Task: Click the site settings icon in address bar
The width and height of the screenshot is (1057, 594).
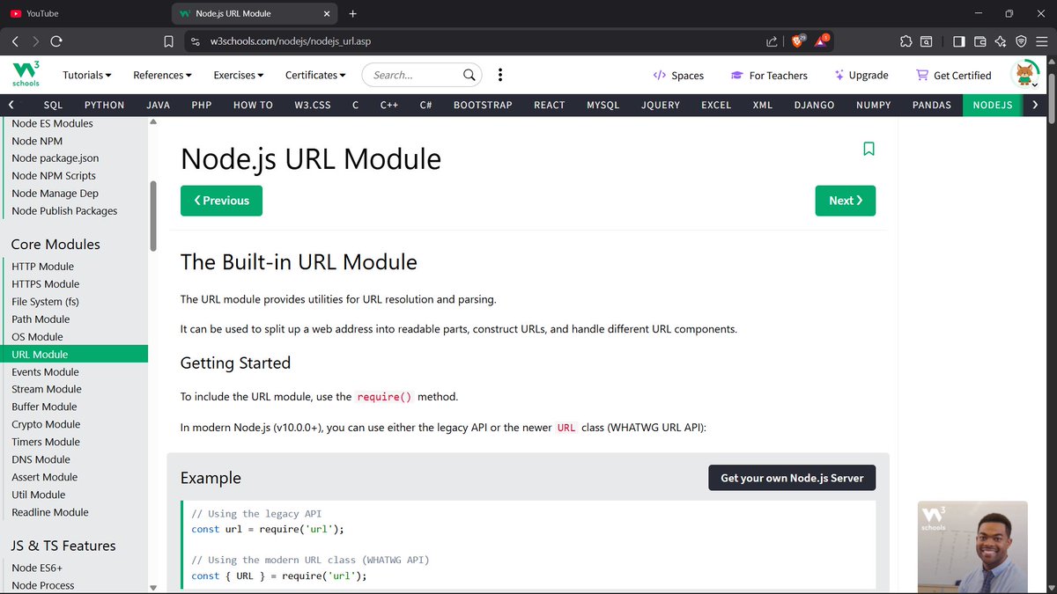Action: point(196,41)
